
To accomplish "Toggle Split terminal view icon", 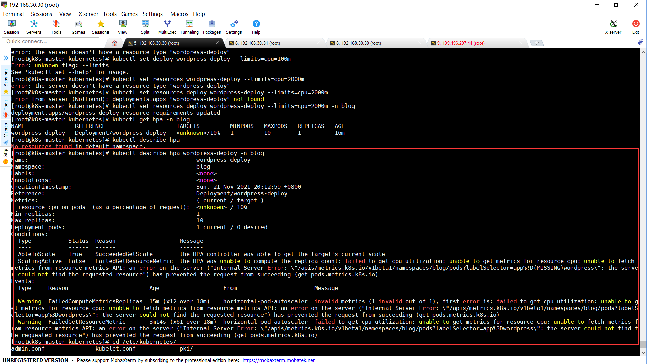I will 145,27.
